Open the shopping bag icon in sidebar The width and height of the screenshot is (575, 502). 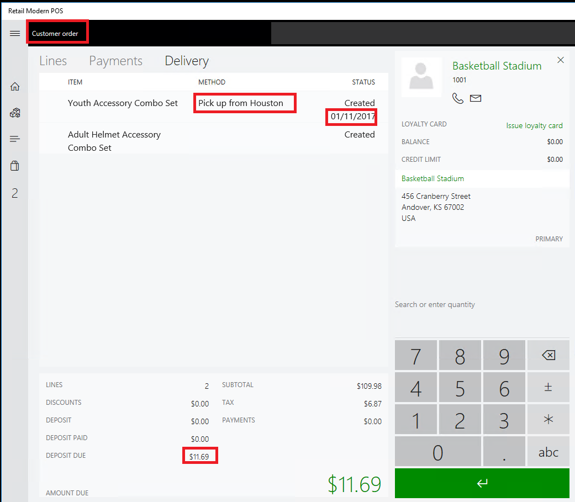click(15, 166)
